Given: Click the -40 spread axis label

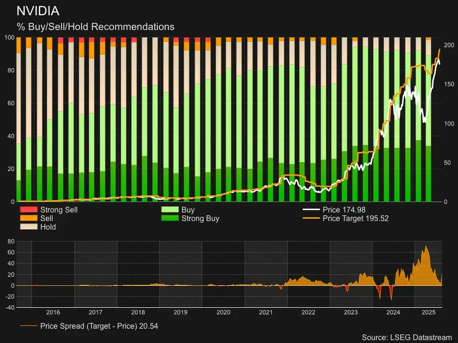Looking at the screenshot, I should [x=10, y=307].
